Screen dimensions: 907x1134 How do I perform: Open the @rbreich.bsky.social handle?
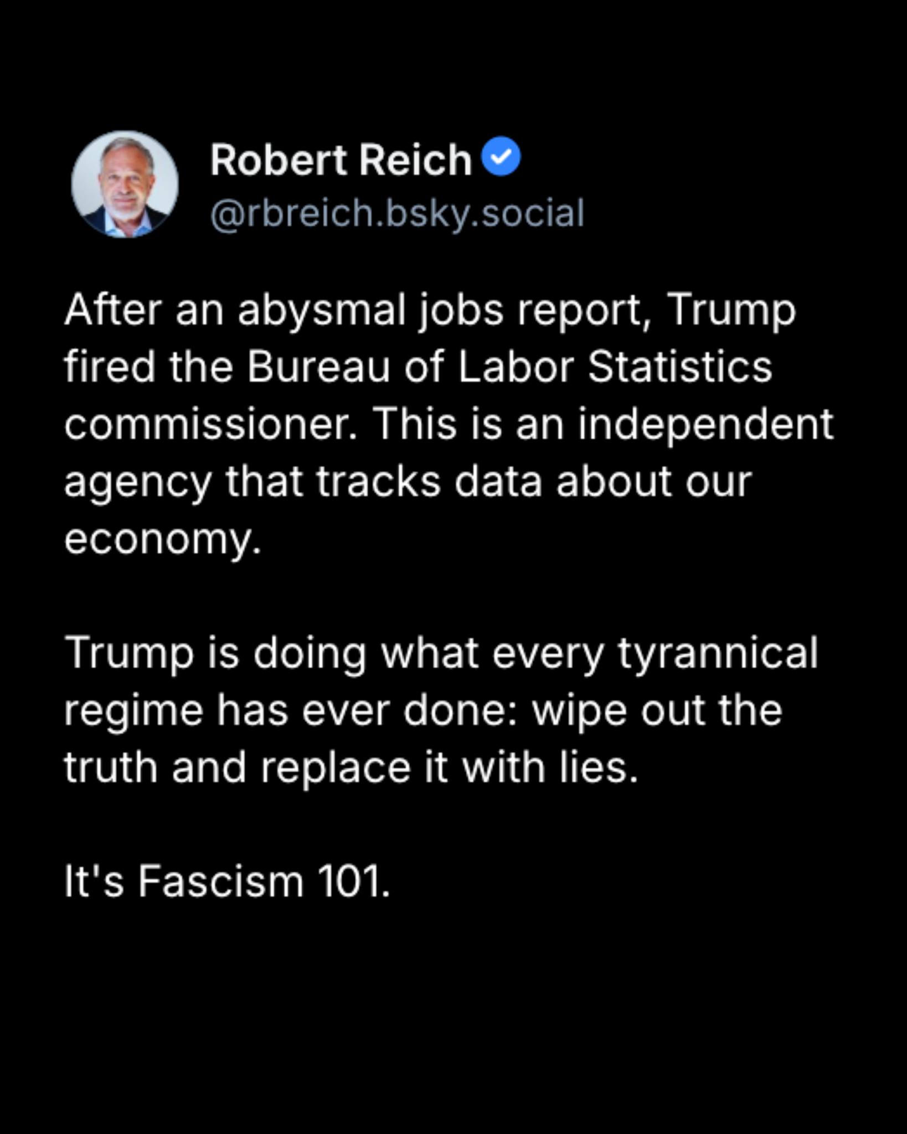click(397, 214)
